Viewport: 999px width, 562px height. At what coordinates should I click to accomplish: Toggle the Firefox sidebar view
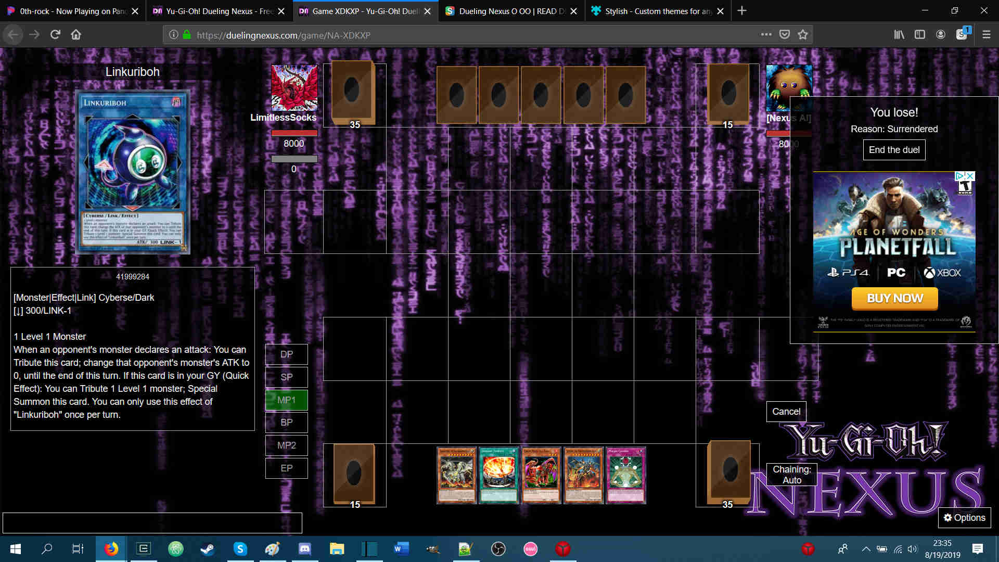coord(920,35)
